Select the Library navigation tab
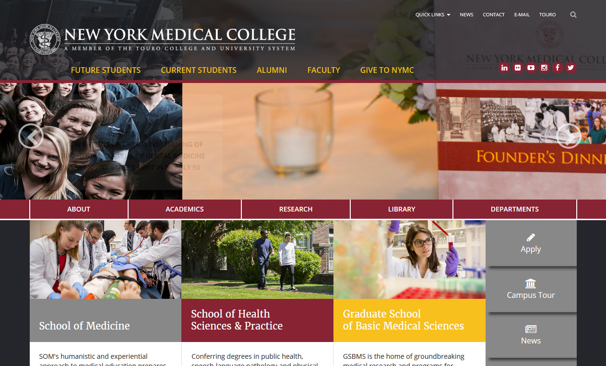This screenshot has height=366, width=606. pyautogui.click(x=402, y=209)
